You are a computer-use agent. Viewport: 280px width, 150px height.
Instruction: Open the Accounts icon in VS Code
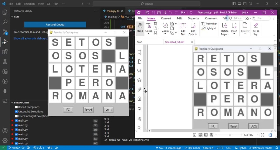click(x=5, y=130)
